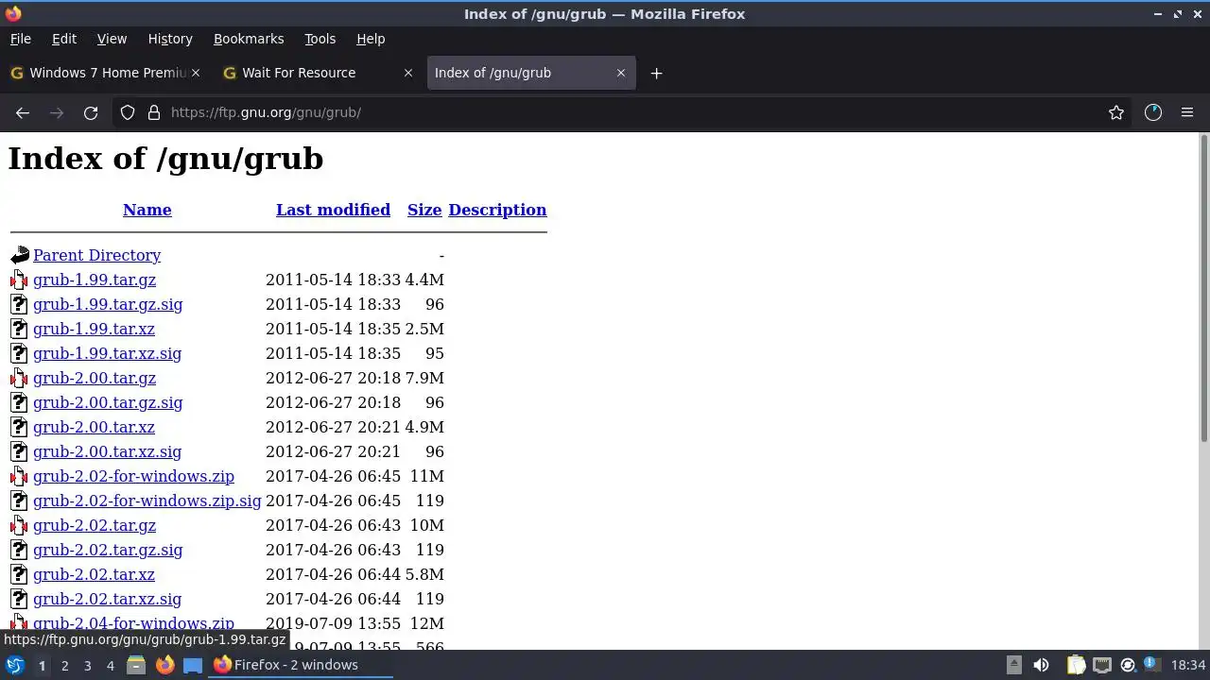Click the Parent Directory folder icon
Image resolution: width=1210 pixels, height=680 pixels.
click(x=20, y=255)
